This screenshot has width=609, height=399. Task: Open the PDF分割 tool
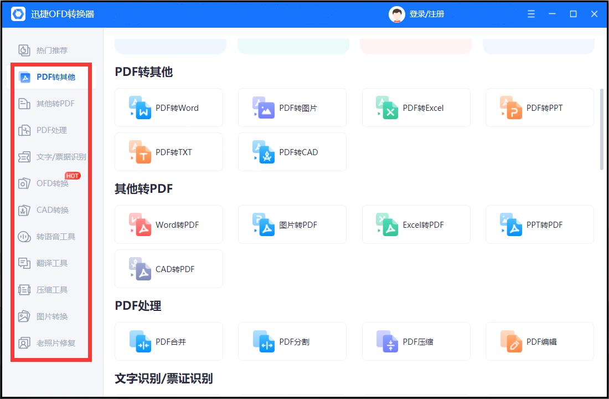coord(292,341)
